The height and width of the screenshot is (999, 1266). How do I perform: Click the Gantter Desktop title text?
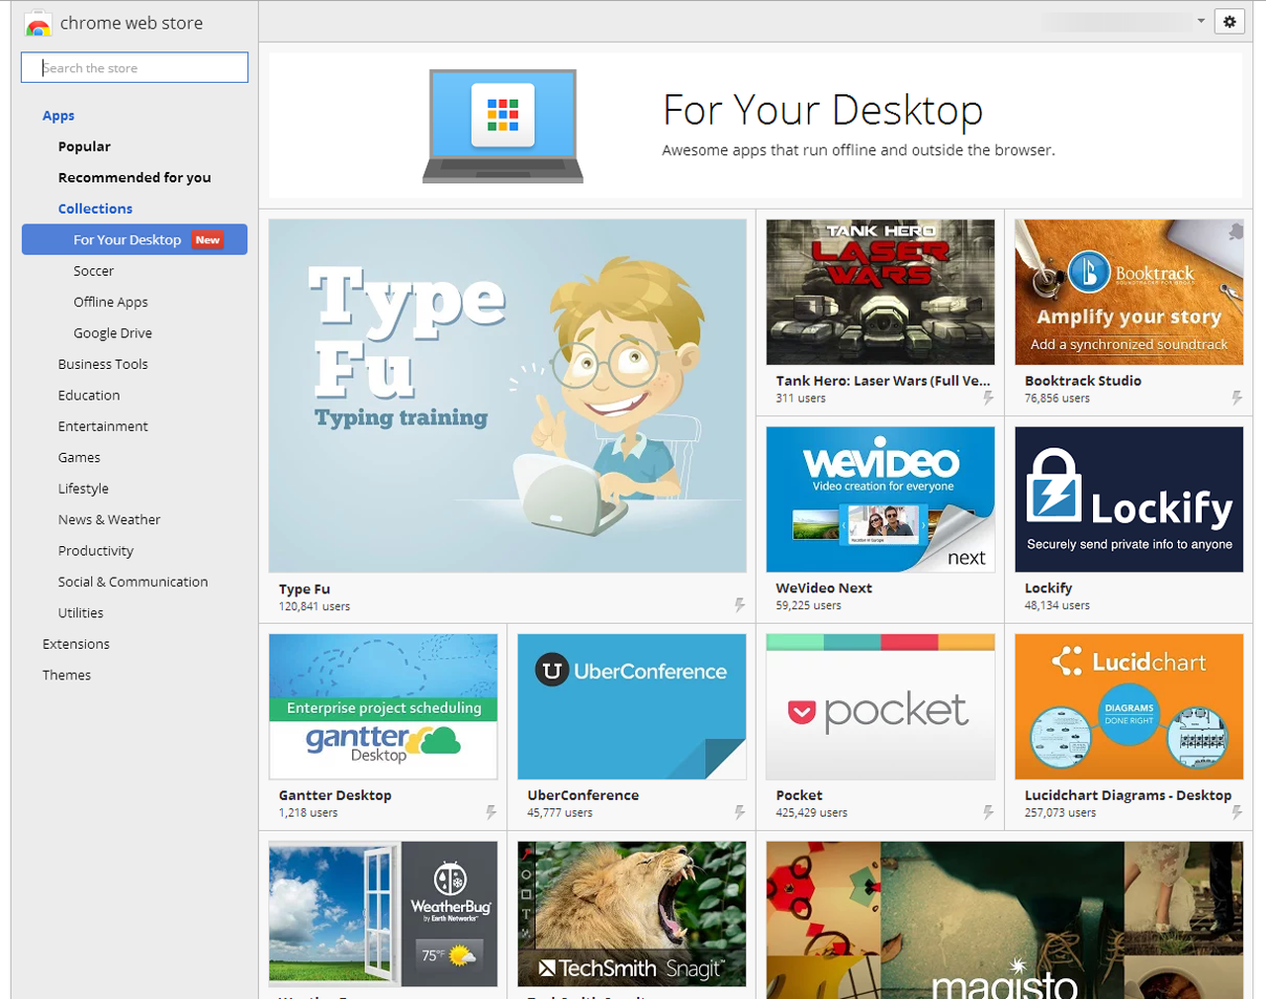tap(335, 795)
